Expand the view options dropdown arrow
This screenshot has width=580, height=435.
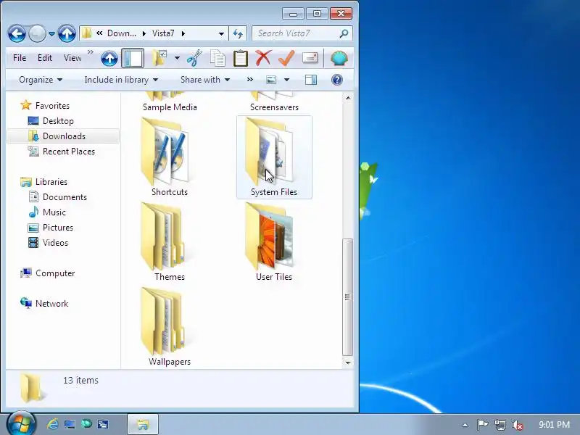point(286,80)
